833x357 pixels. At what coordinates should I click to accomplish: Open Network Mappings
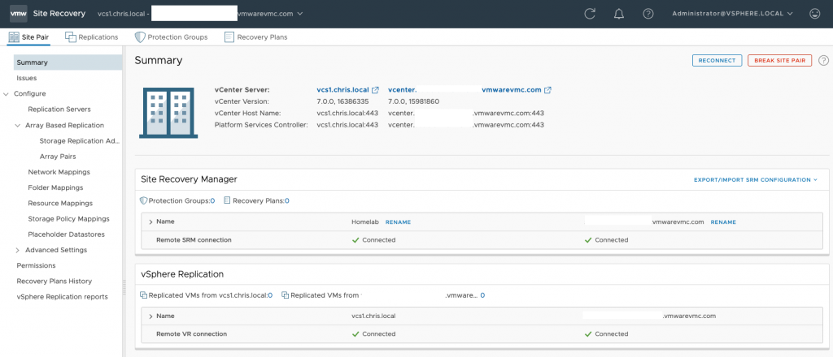pyautogui.click(x=59, y=172)
